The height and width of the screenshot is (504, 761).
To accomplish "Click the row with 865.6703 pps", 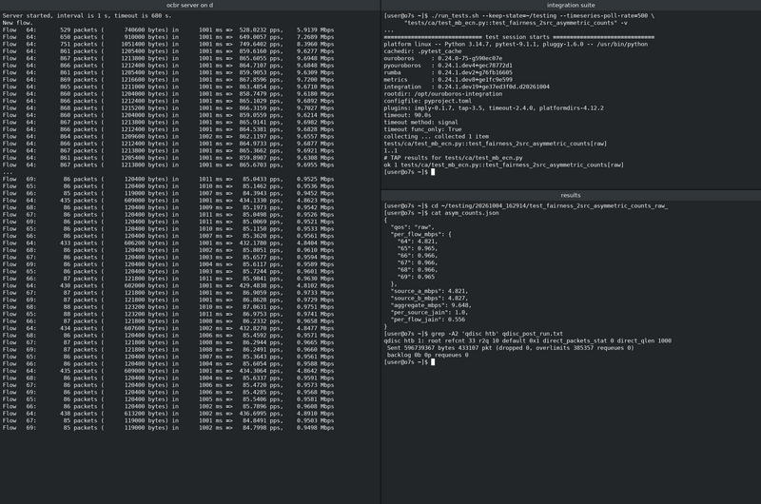I will [168, 165].
